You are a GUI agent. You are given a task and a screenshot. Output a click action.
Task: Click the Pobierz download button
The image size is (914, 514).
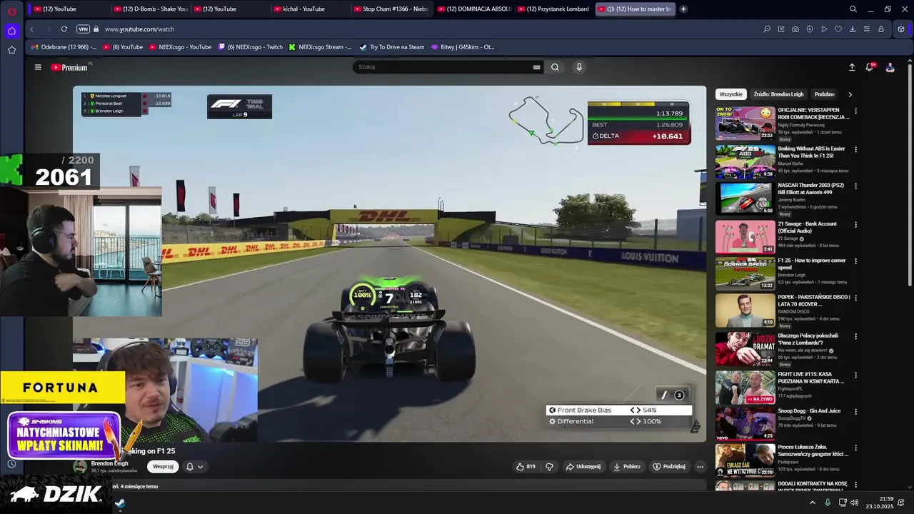(627, 466)
